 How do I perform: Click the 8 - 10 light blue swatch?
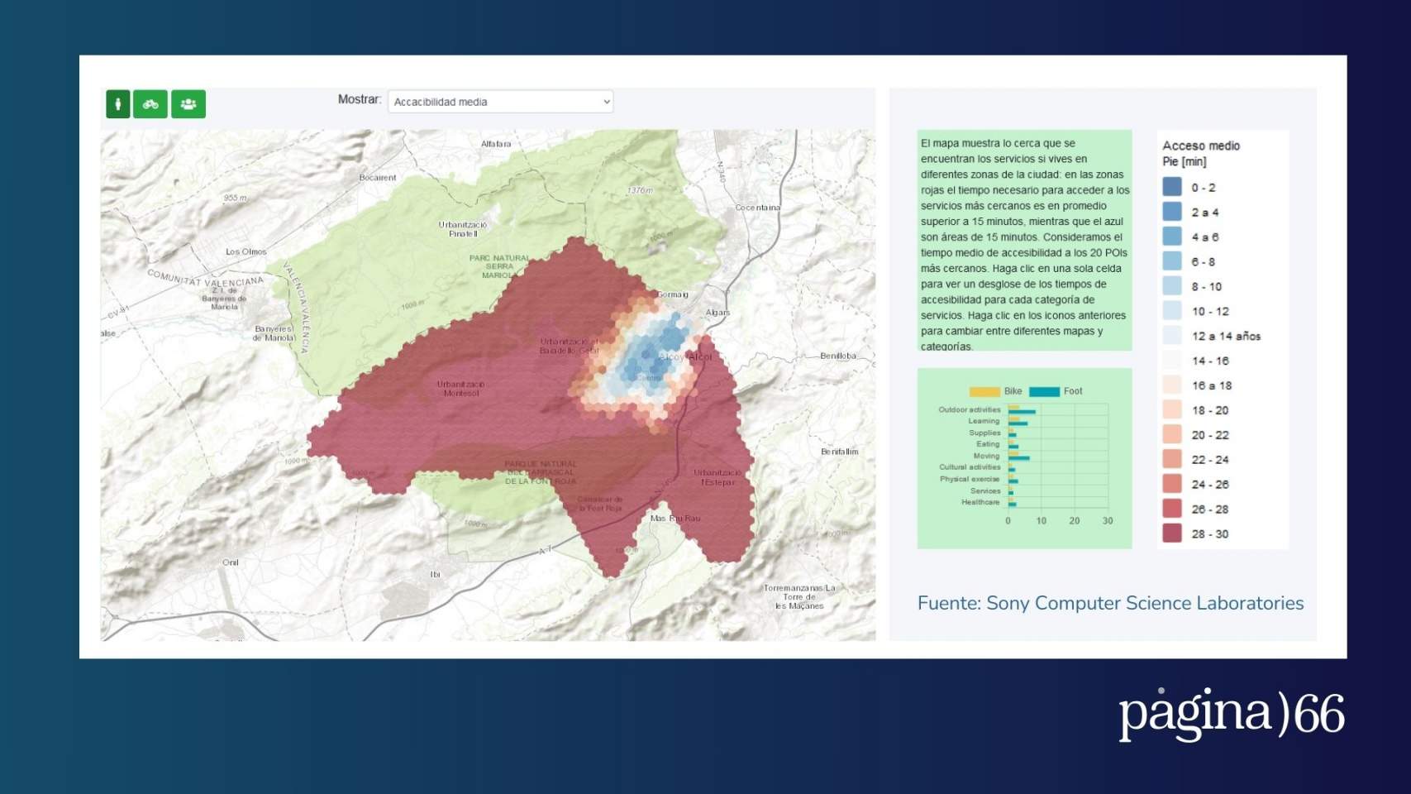[1172, 286]
